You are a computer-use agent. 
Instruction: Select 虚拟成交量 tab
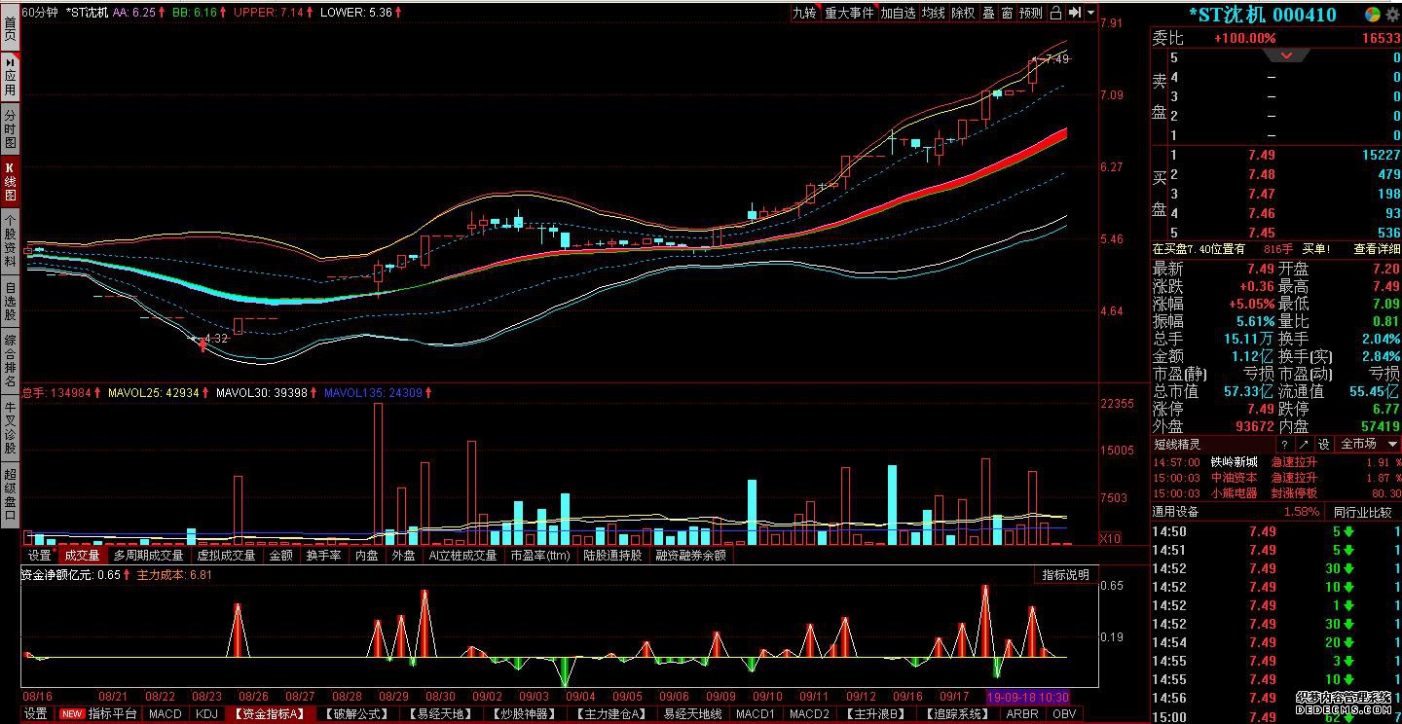coord(226,556)
